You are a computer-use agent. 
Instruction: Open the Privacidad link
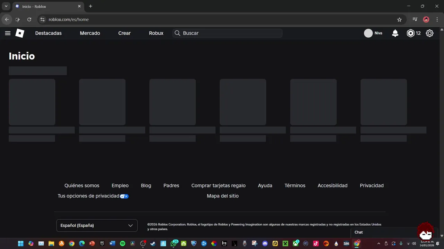click(372, 186)
